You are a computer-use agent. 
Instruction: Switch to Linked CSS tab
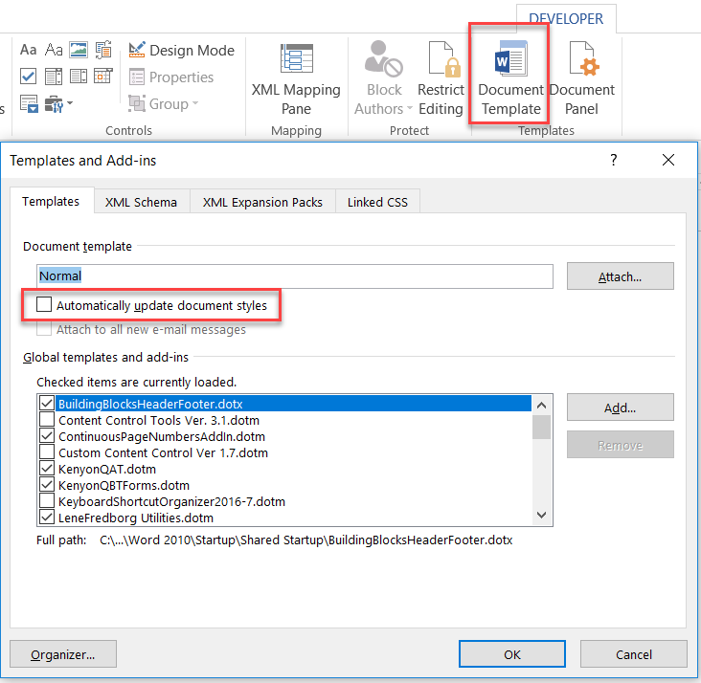point(377,203)
